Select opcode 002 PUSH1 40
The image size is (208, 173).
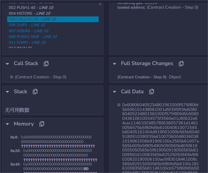(x=31, y=7)
